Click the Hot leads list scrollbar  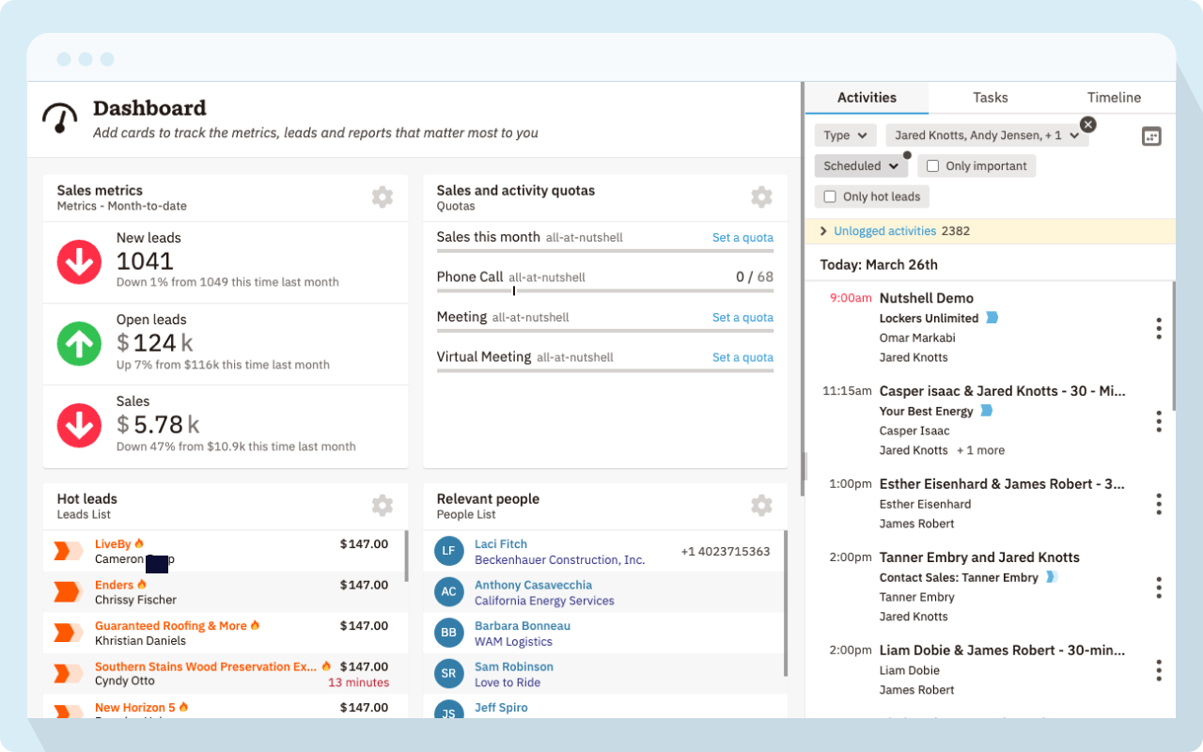(406, 556)
